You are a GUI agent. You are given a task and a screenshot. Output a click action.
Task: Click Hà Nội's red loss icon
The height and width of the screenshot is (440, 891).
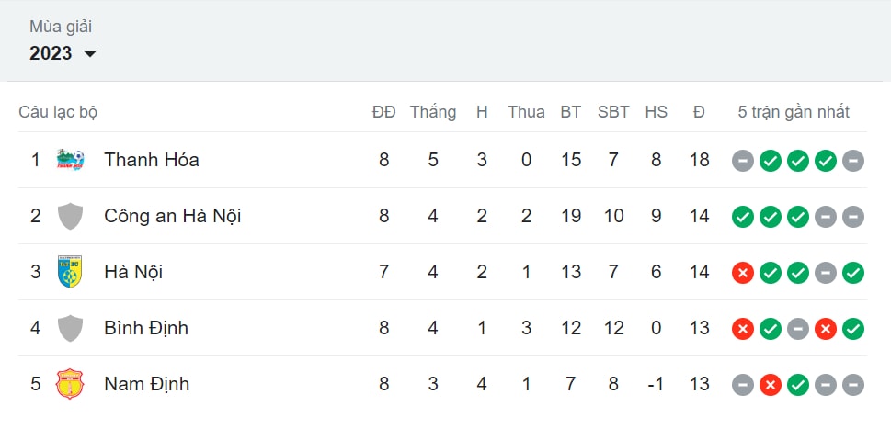click(x=743, y=273)
